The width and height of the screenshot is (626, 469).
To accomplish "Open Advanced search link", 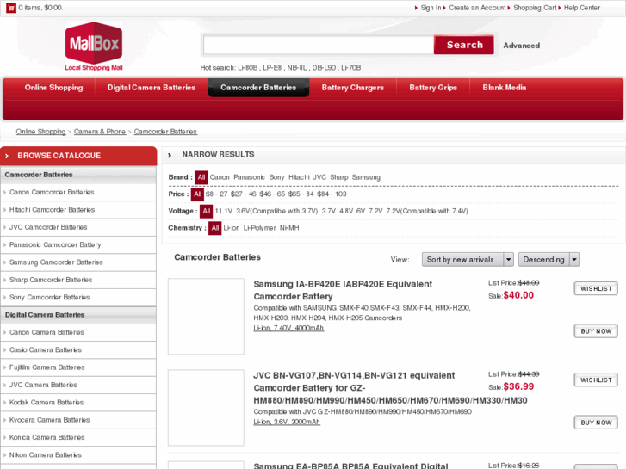I will pos(522,46).
